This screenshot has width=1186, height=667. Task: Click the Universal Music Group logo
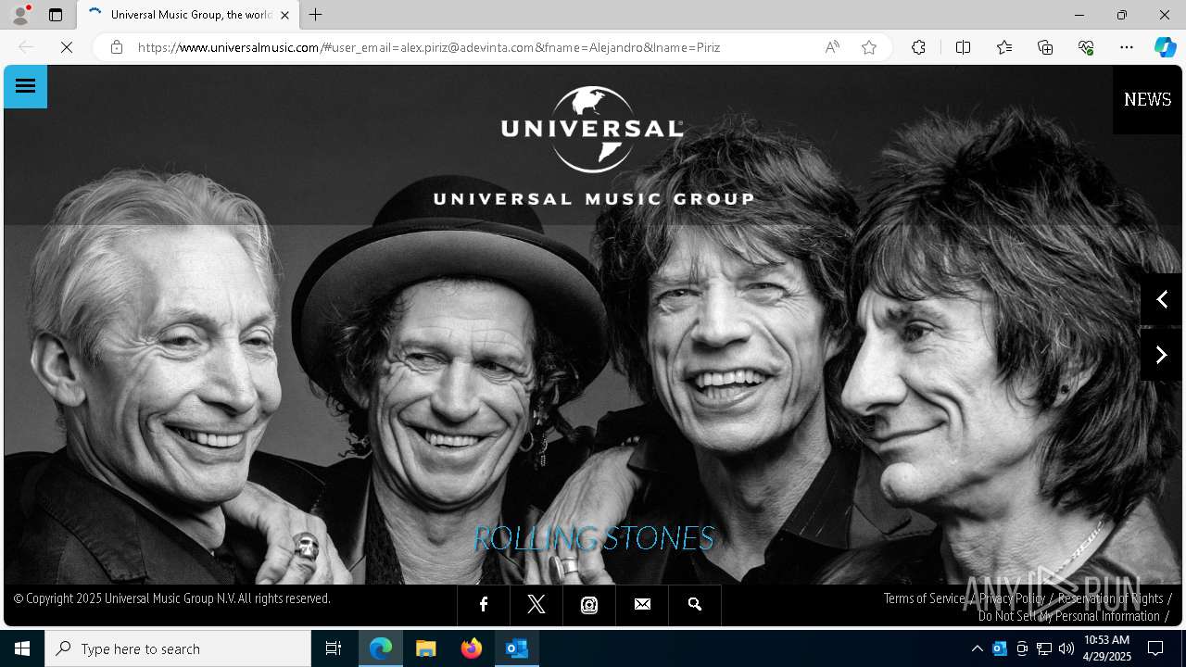pyautogui.click(x=593, y=145)
